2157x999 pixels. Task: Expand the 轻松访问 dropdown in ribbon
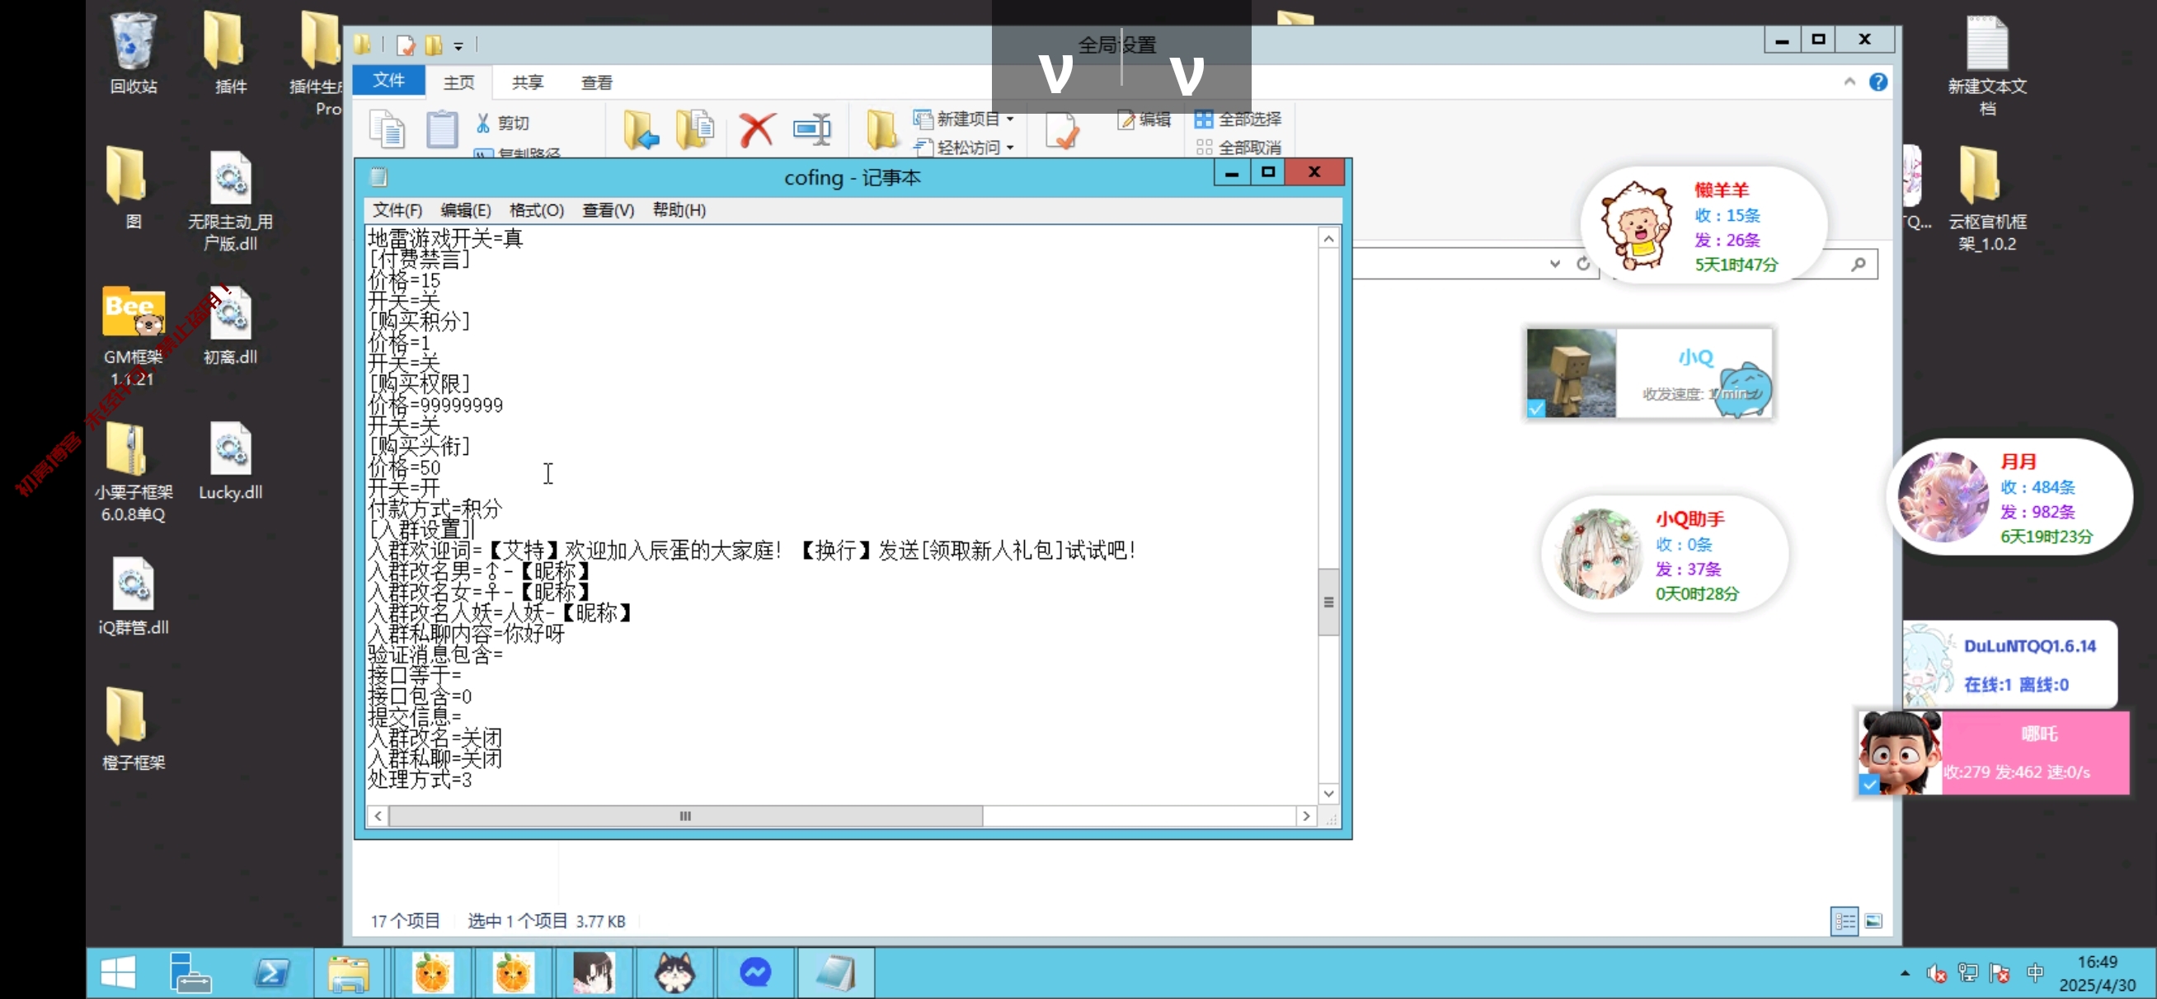pos(1010,148)
